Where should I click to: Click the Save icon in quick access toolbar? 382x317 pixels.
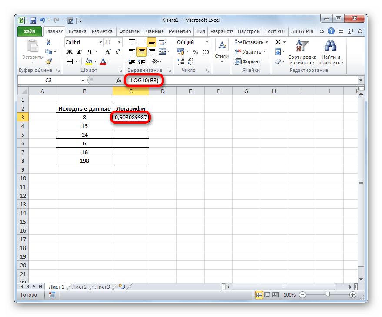(33, 20)
